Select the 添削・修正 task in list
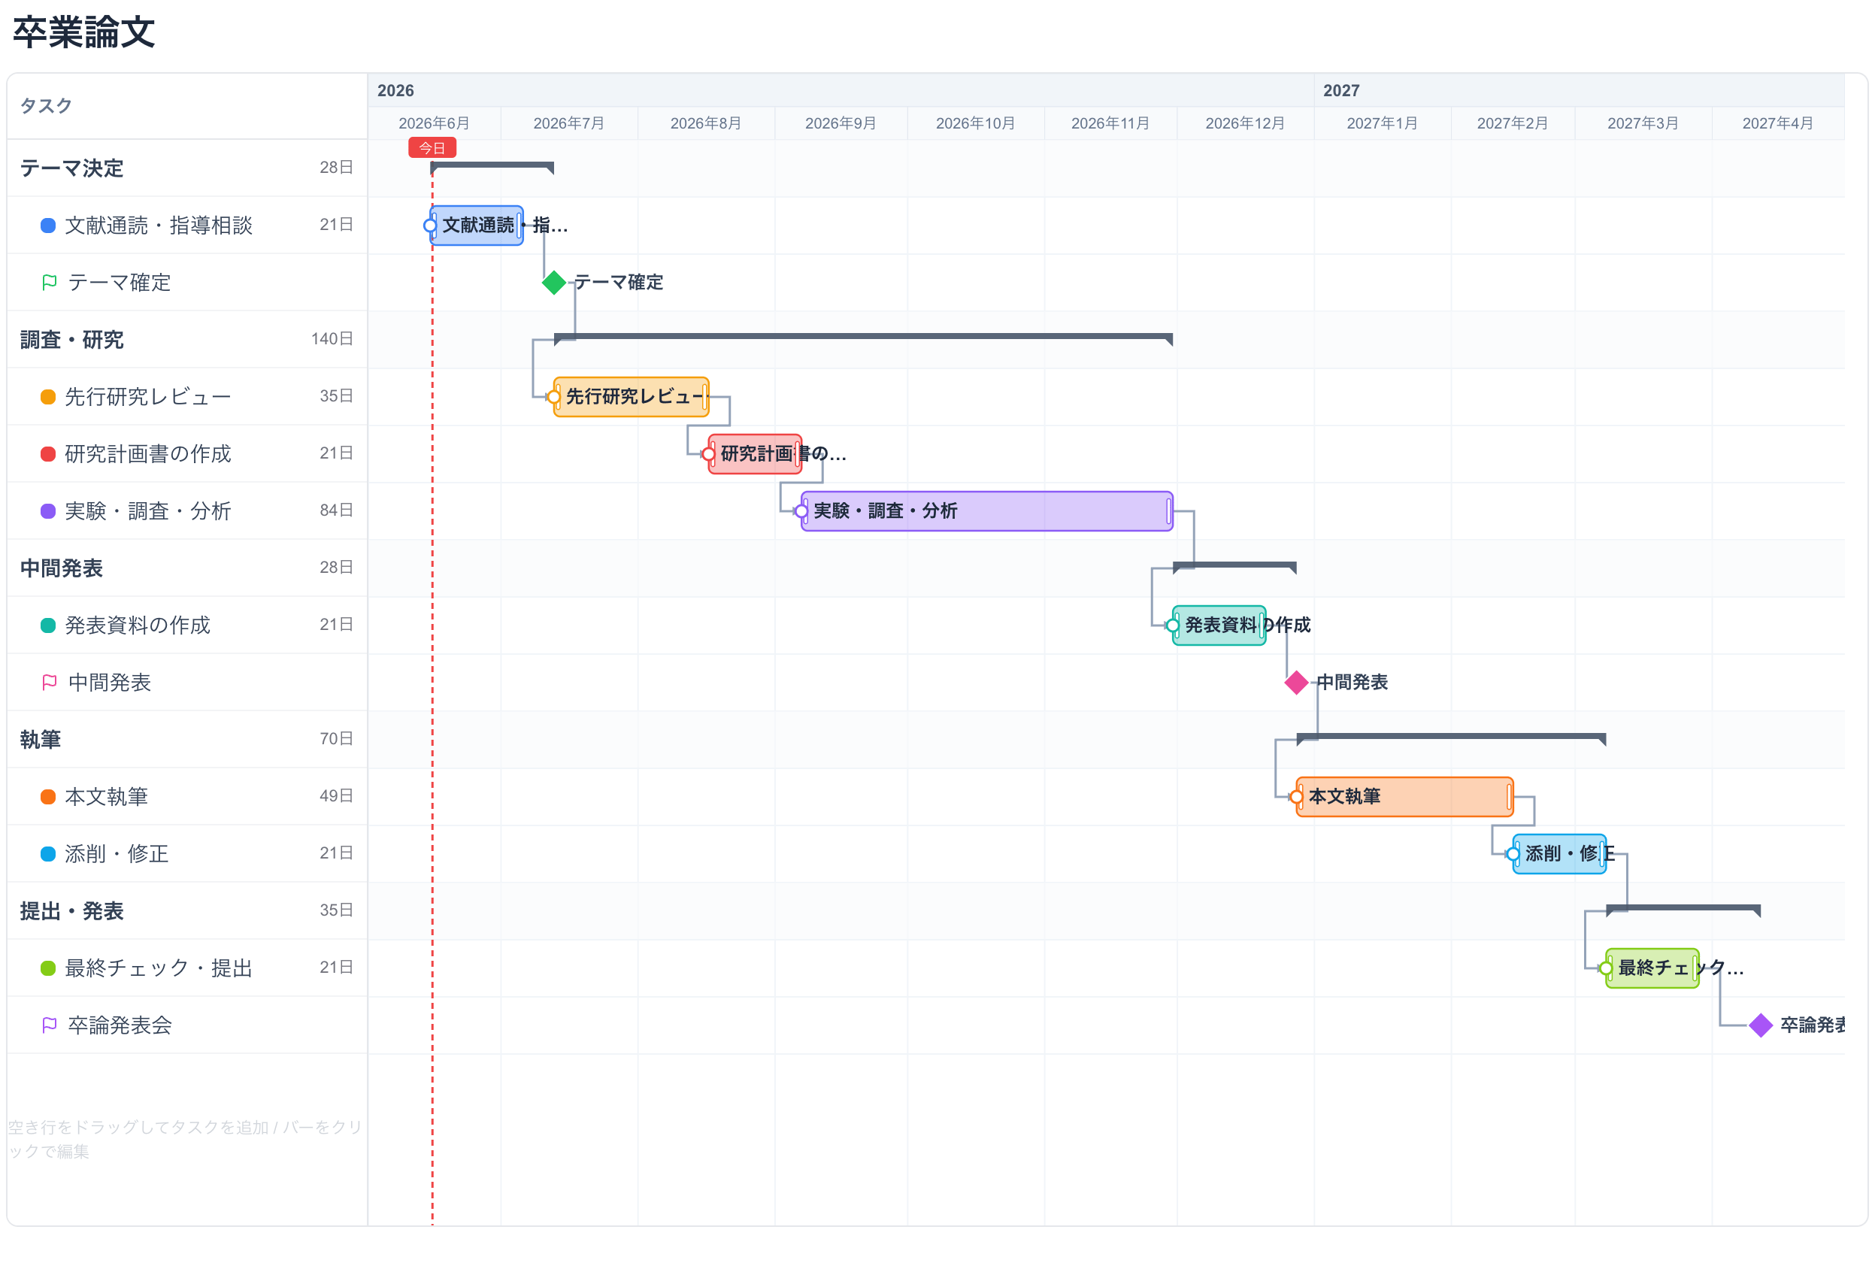Viewport: 1875px width, 1269px height. click(x=187, y=853)
